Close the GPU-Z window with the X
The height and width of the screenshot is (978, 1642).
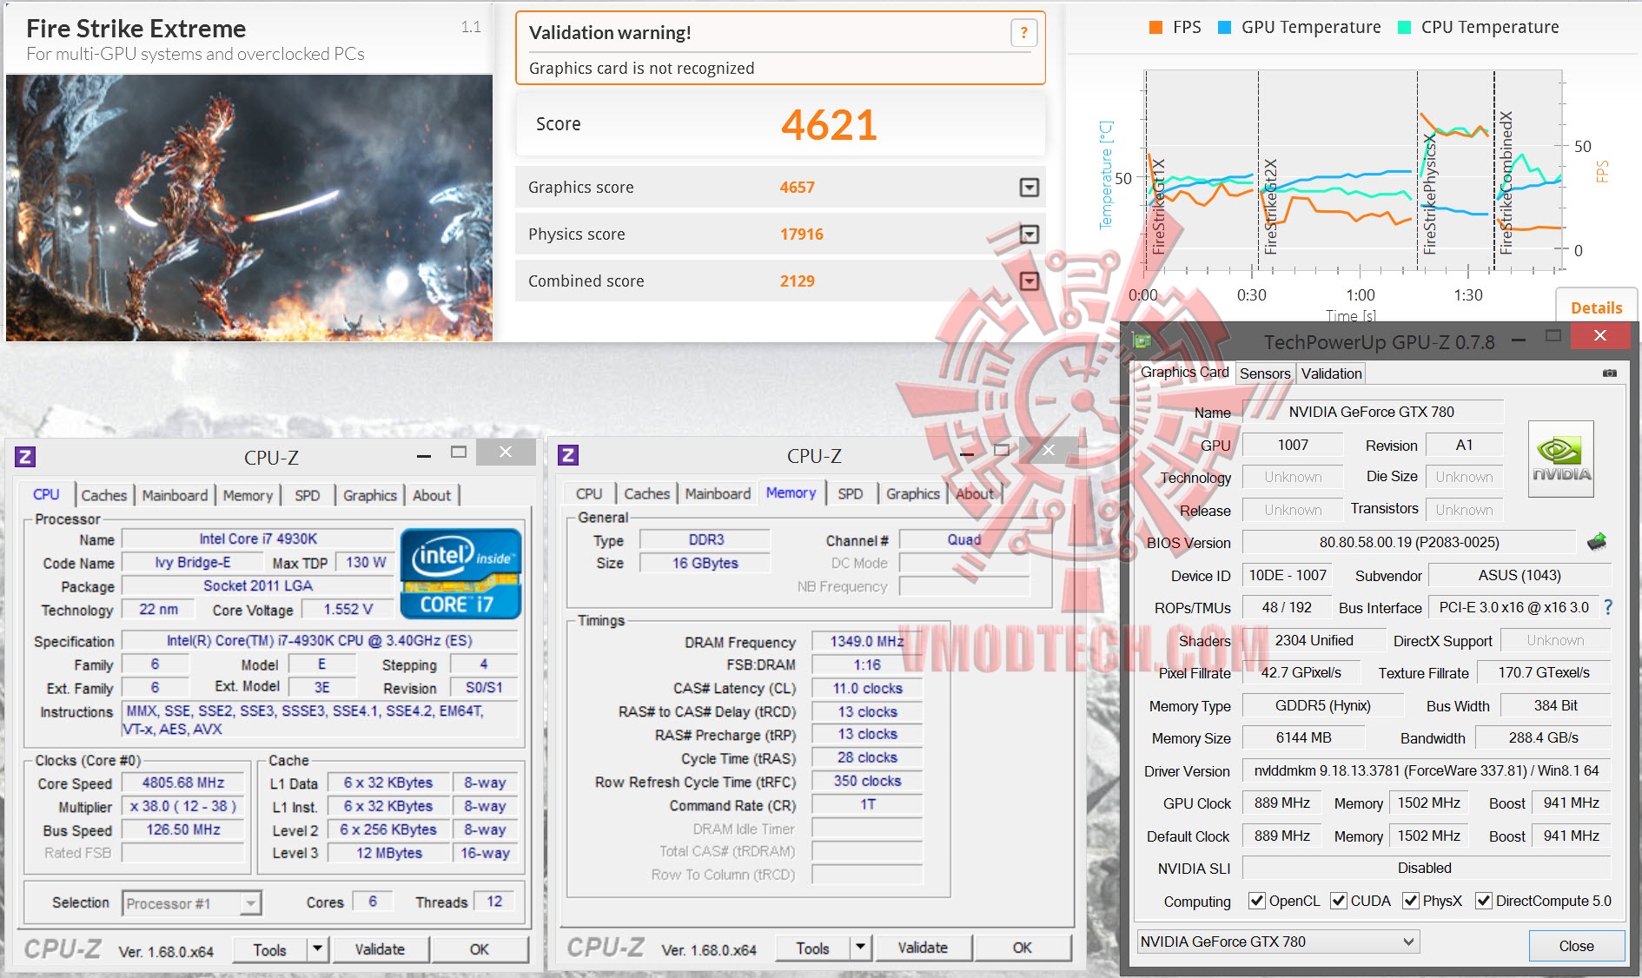coord(1600,336)
